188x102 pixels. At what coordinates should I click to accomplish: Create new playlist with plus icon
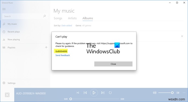46,47
